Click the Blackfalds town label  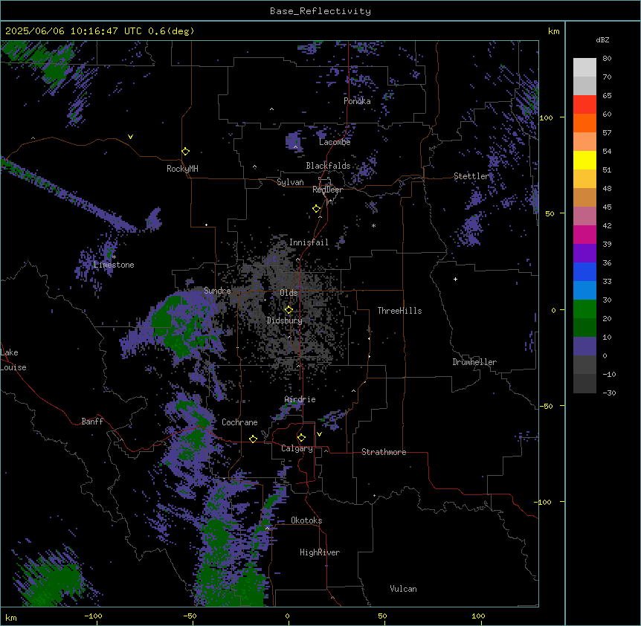pos(328,166)
